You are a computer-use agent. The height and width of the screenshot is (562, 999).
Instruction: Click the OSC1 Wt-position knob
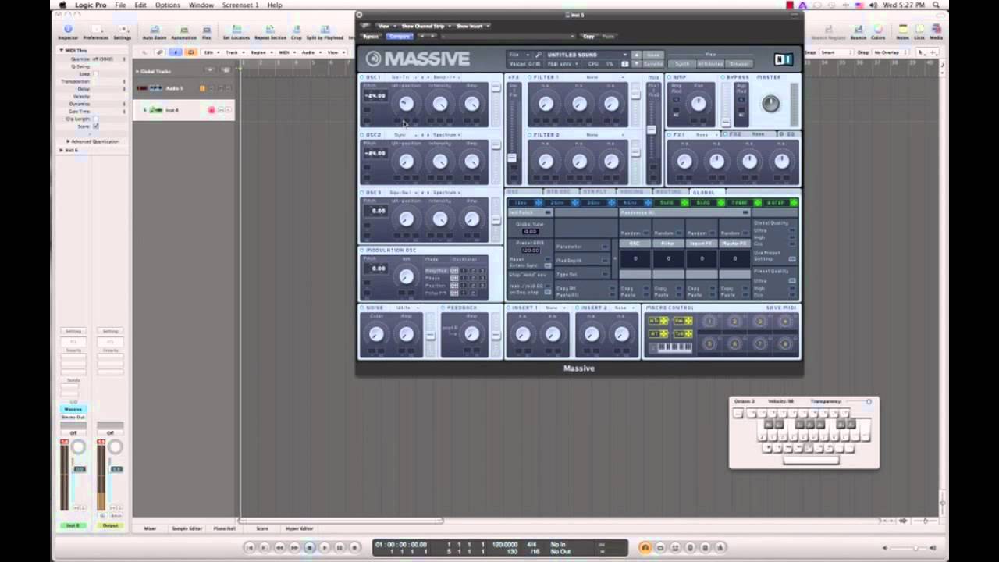pyautogui.click(x=406, y=104)
